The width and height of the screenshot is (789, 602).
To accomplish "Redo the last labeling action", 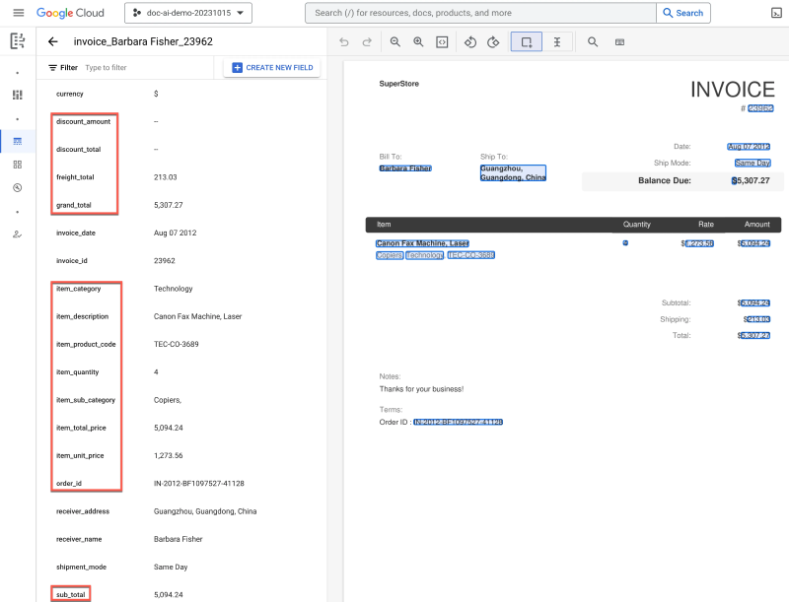I will [x=367, y=42].
